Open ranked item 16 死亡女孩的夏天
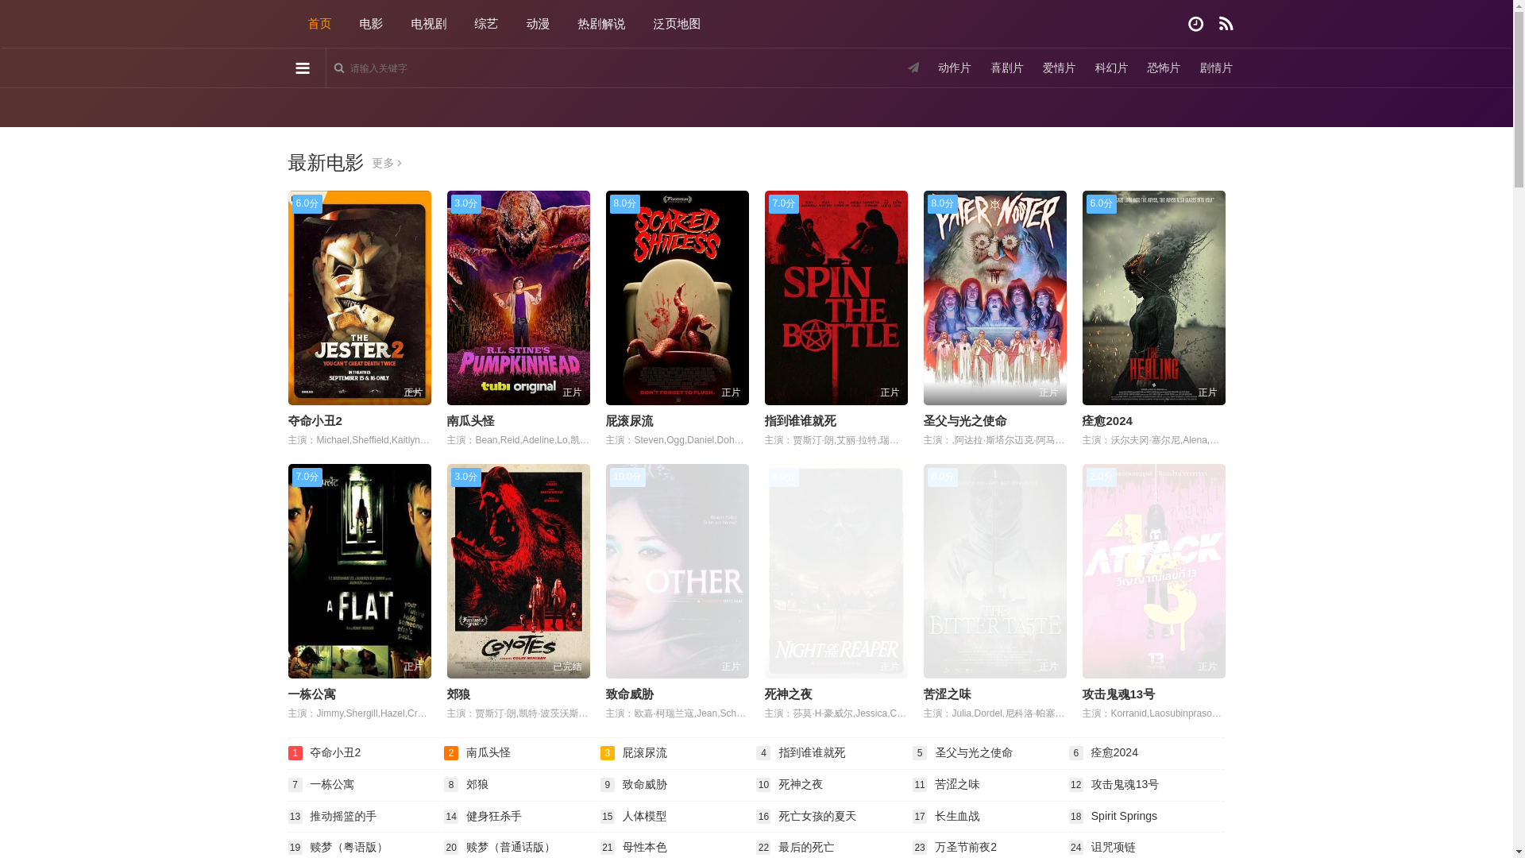This screenshot has height=858, width=1525. tap(817, 816)
